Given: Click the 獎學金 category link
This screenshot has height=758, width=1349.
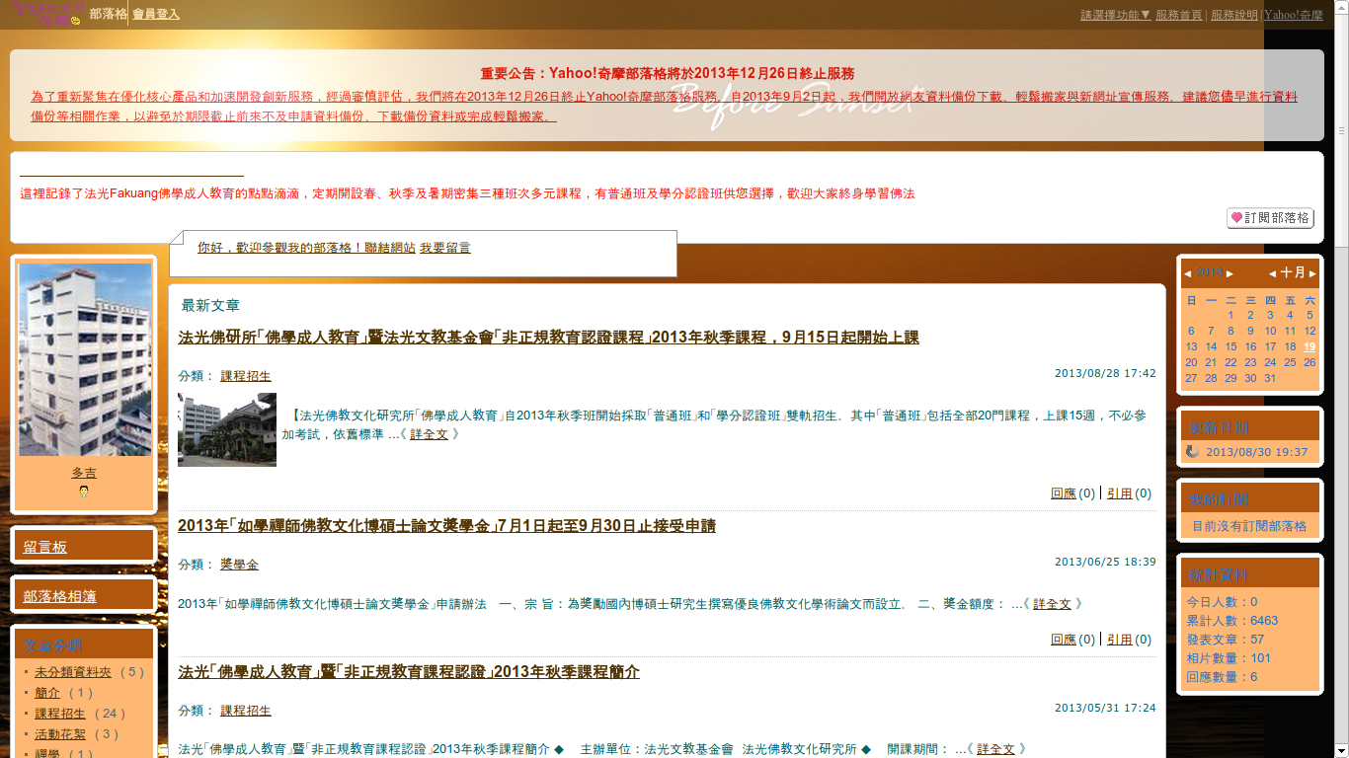Looking at the screenshot, I should click(239, 565).
